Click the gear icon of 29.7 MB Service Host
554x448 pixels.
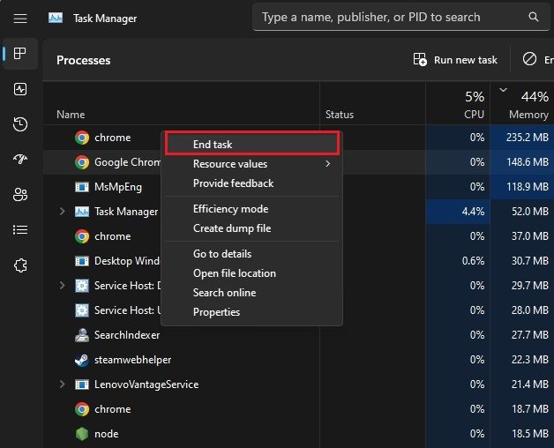pyautogui.click(x=82, y=286)
